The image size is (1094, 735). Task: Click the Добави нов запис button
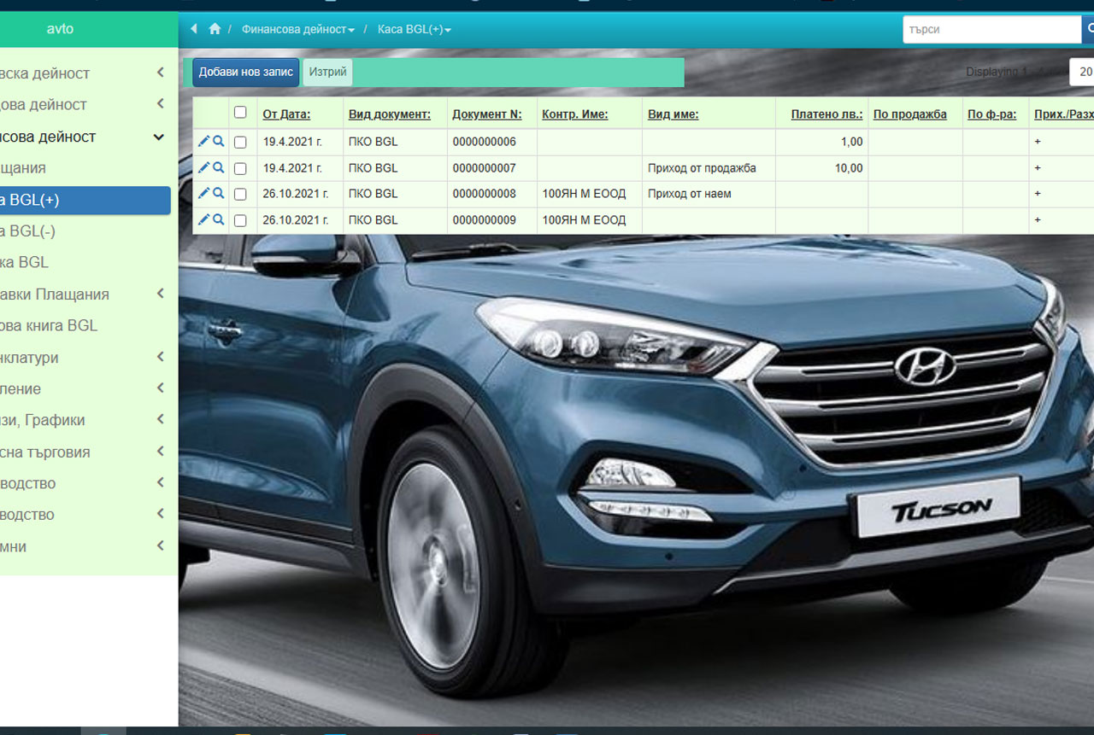[x=246, y=73]
